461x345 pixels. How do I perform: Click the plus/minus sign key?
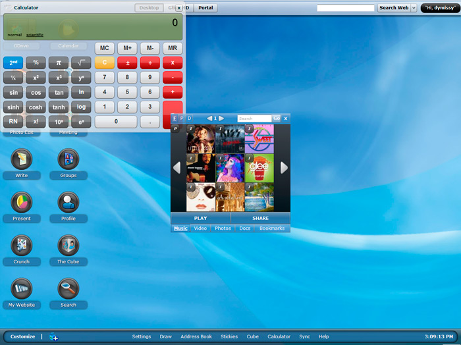point(127,63)
